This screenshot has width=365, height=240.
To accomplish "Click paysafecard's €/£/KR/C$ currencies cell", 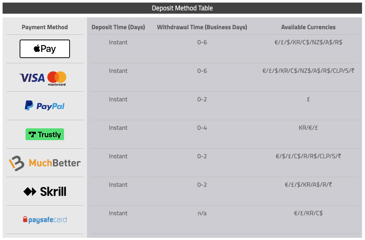I will point(308,213).
